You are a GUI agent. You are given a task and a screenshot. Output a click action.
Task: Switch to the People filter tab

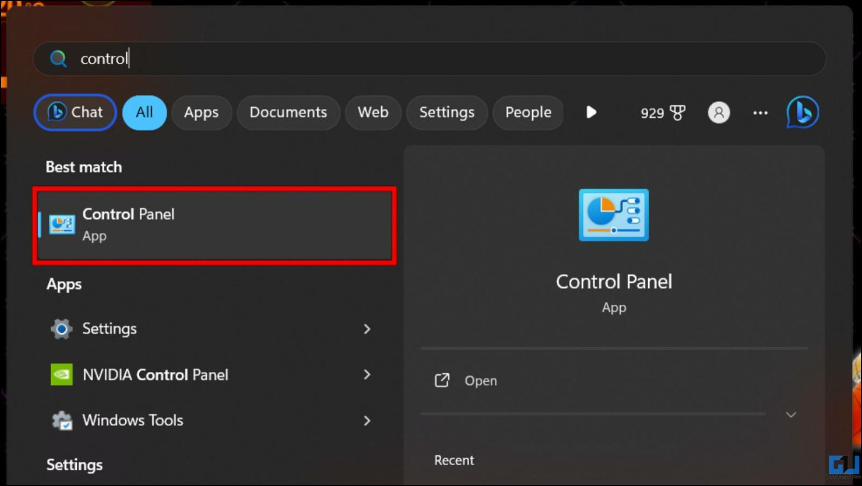528,112
